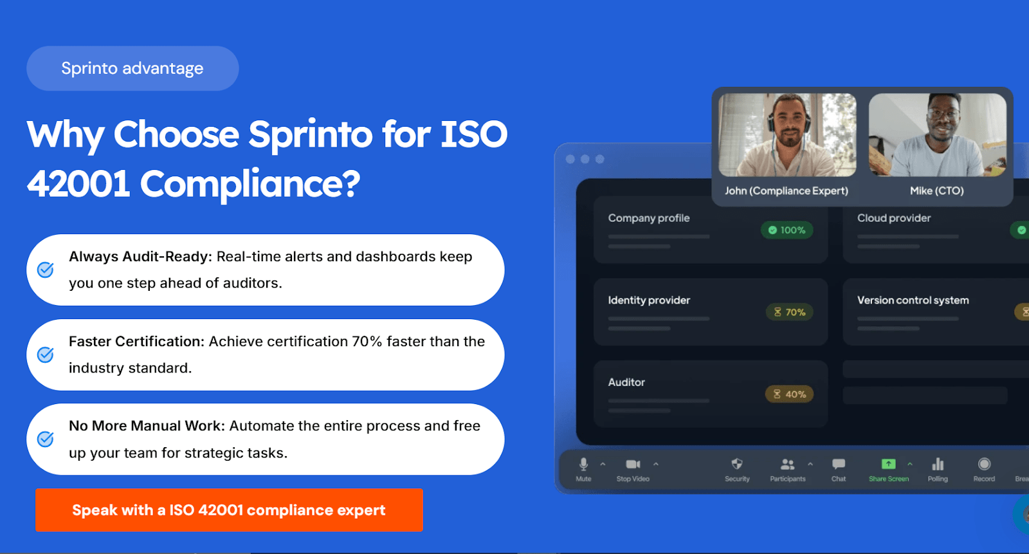This screenshot has height=554, width=1029.
Task: Open the Polling bar chart icon
Action: tap(938, 464)
